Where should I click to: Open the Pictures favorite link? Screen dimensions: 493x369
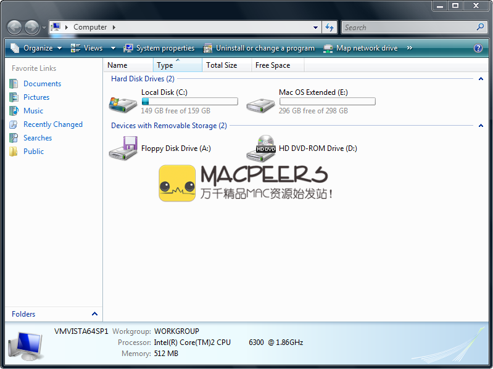coord(36,97)
